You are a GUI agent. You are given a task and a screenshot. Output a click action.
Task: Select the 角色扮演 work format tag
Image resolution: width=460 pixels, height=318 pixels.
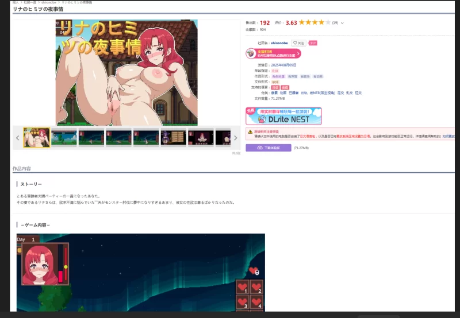[278, 76]
